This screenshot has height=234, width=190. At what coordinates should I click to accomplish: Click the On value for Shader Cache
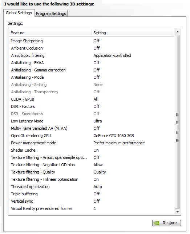click(x=96, y=150)
